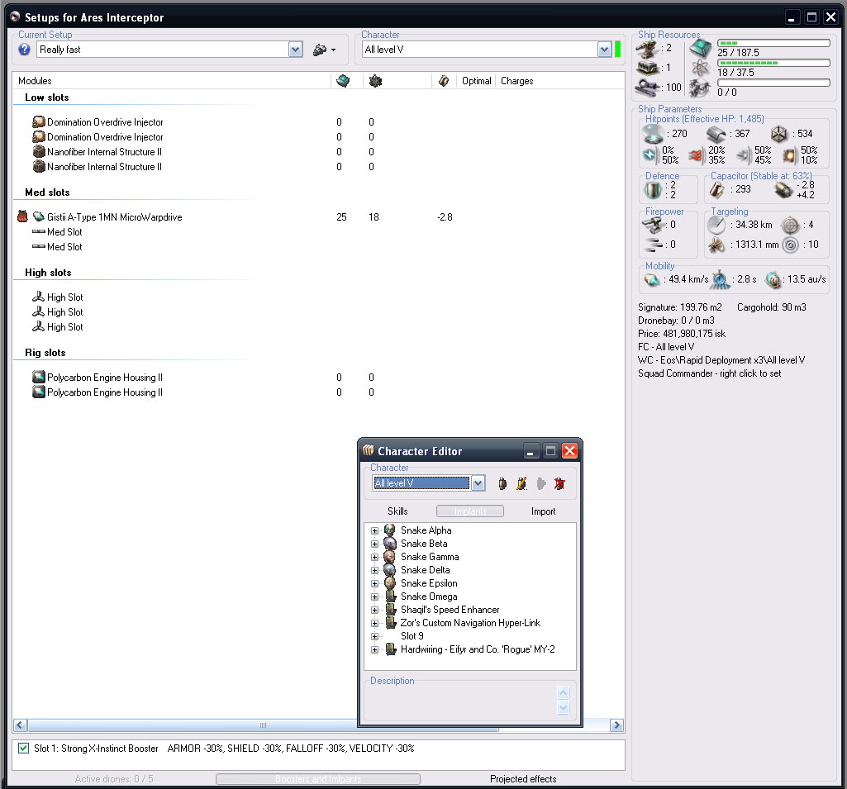Click the Modules column header

pyautogui.click(x=35, y=81)
